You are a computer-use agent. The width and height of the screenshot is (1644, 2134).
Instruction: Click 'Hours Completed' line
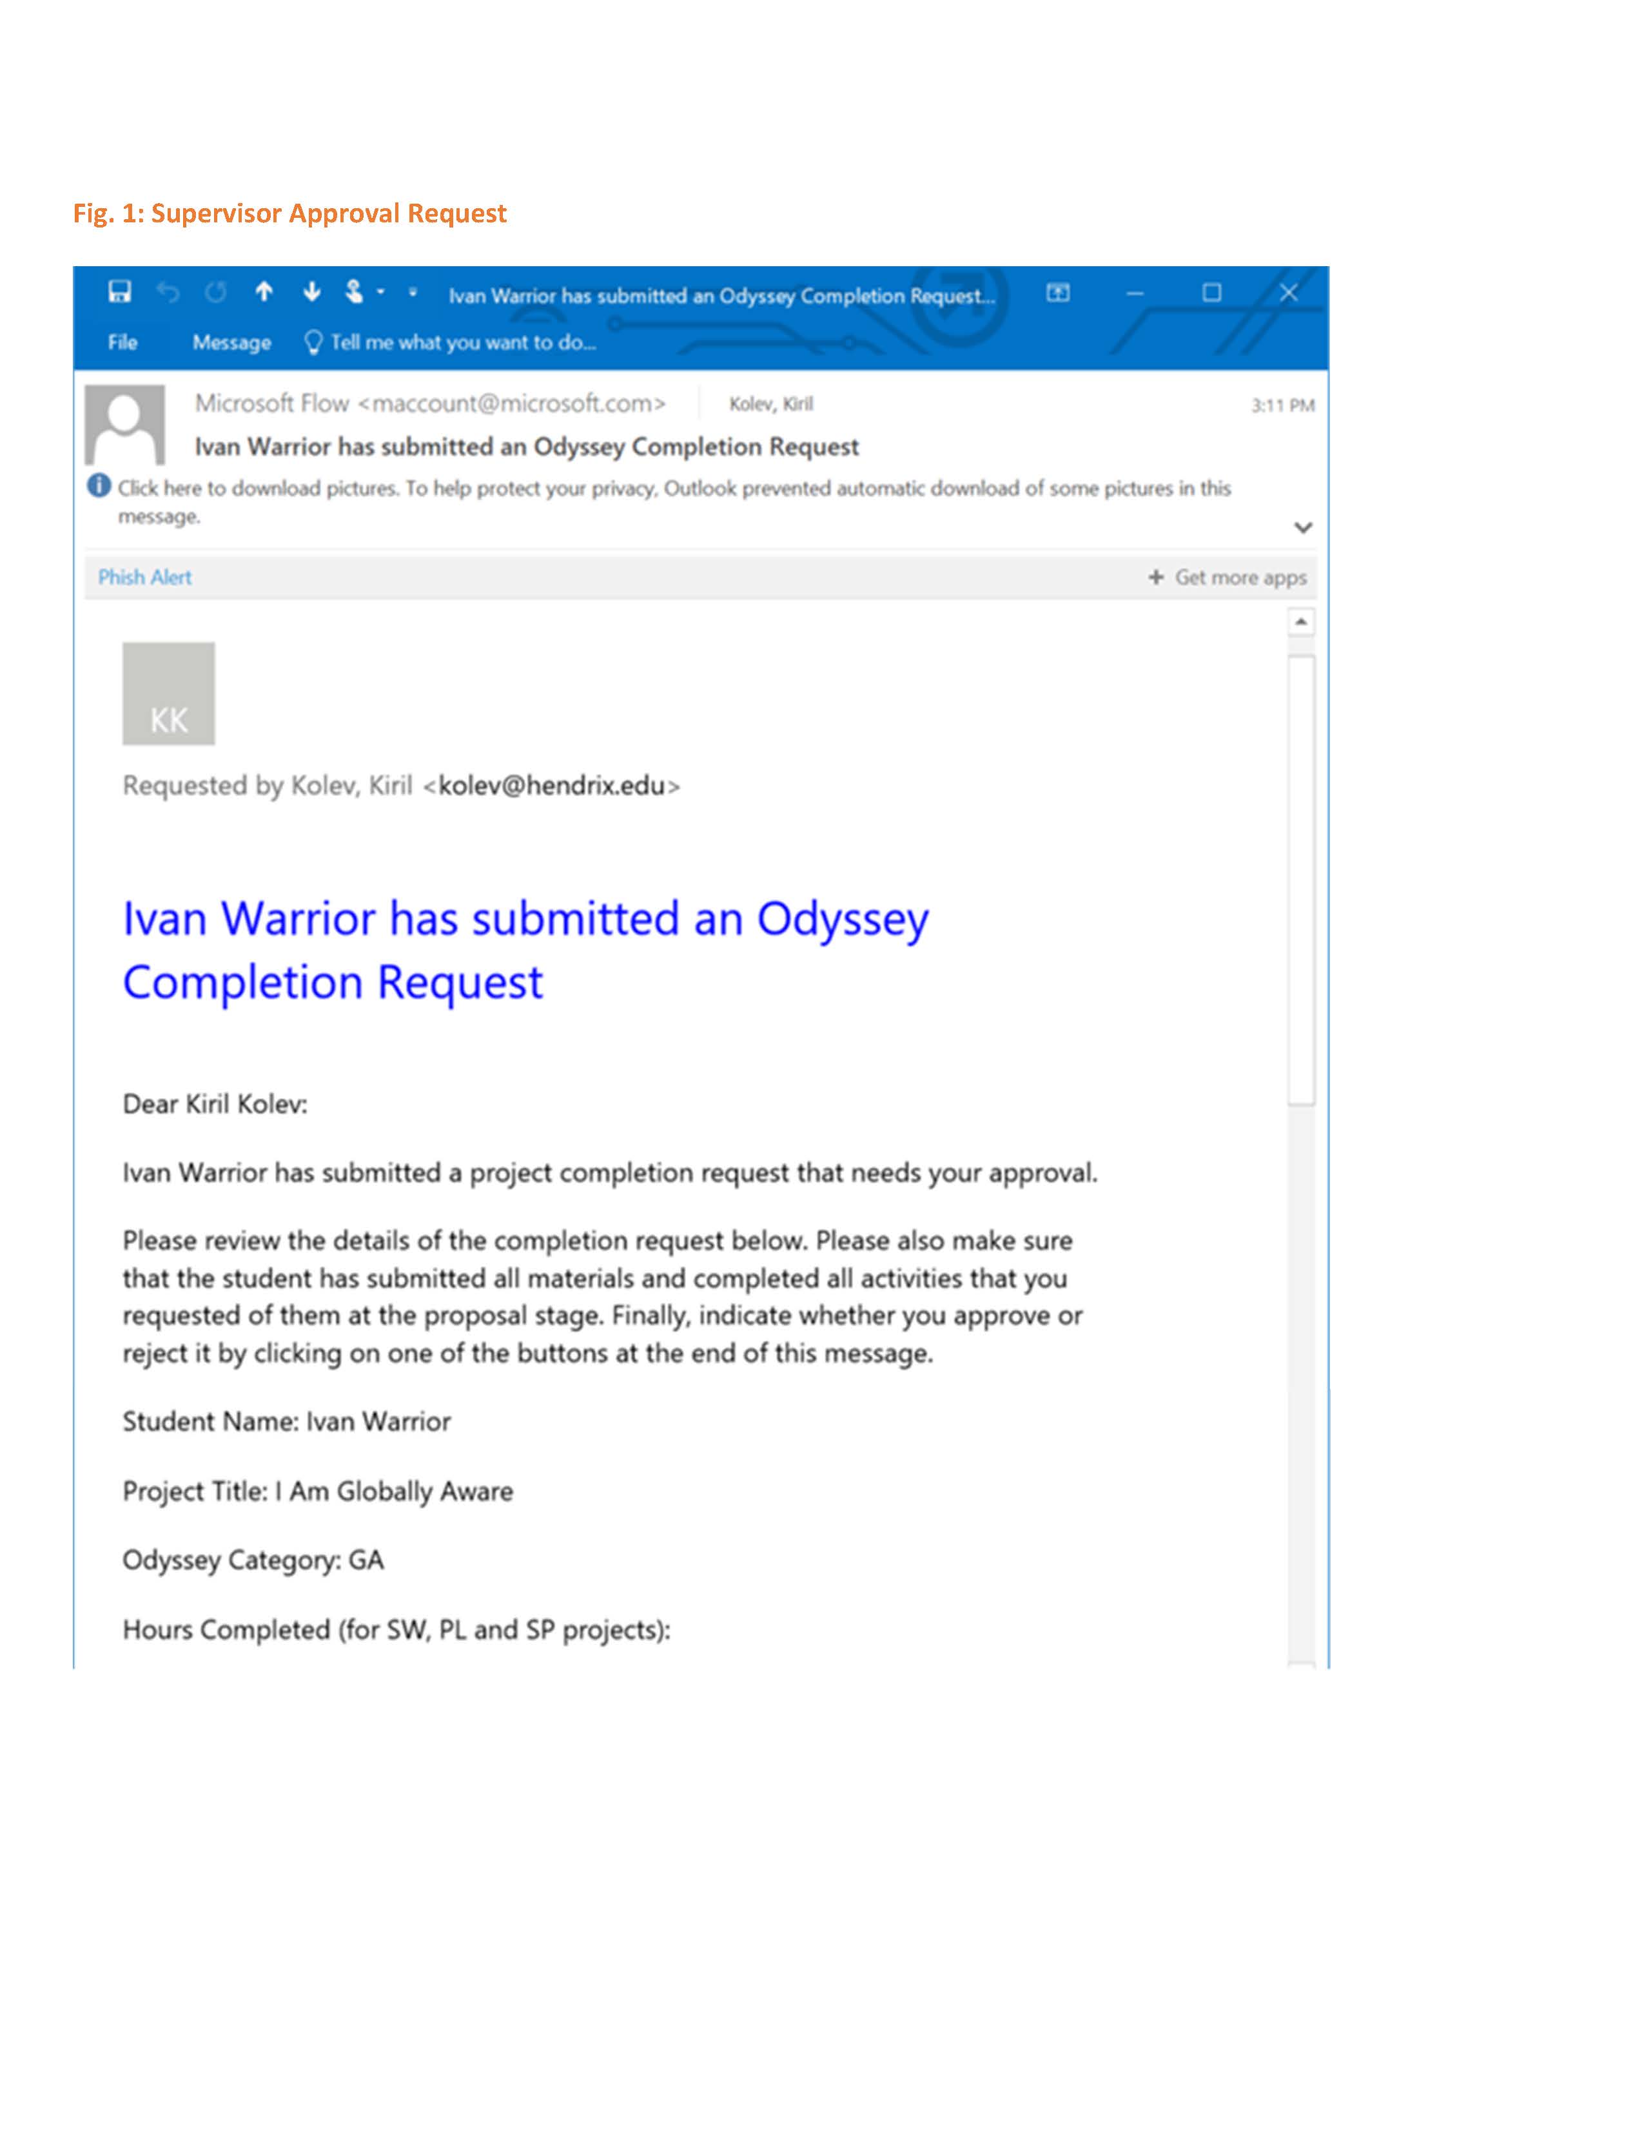(397, 1630)
